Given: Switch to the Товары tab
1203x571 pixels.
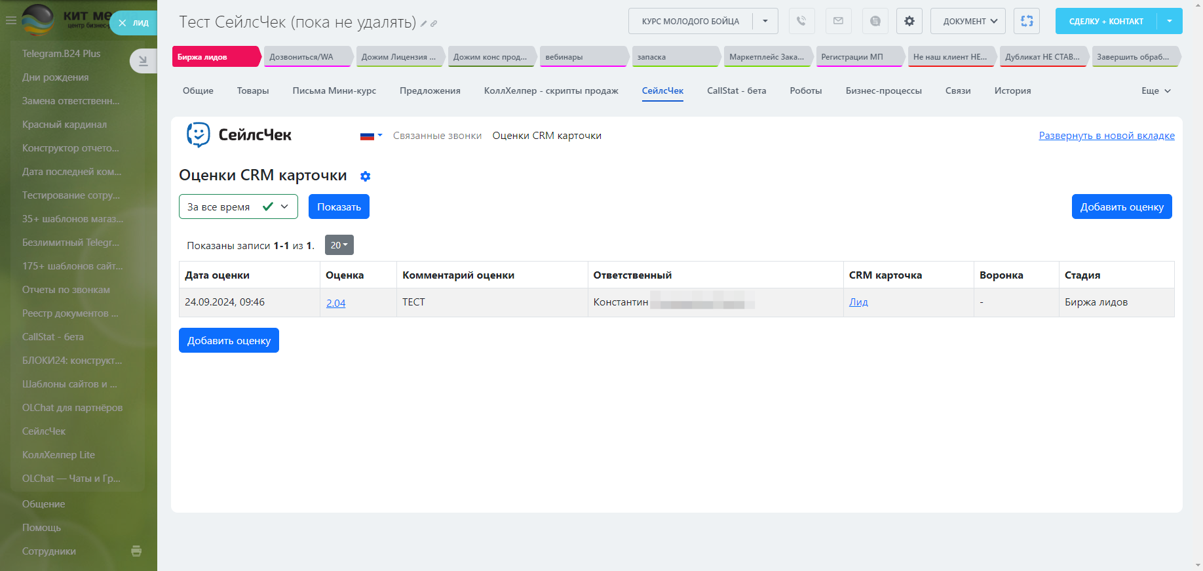Looking at the screenshot, I should (x=253, y=90).
